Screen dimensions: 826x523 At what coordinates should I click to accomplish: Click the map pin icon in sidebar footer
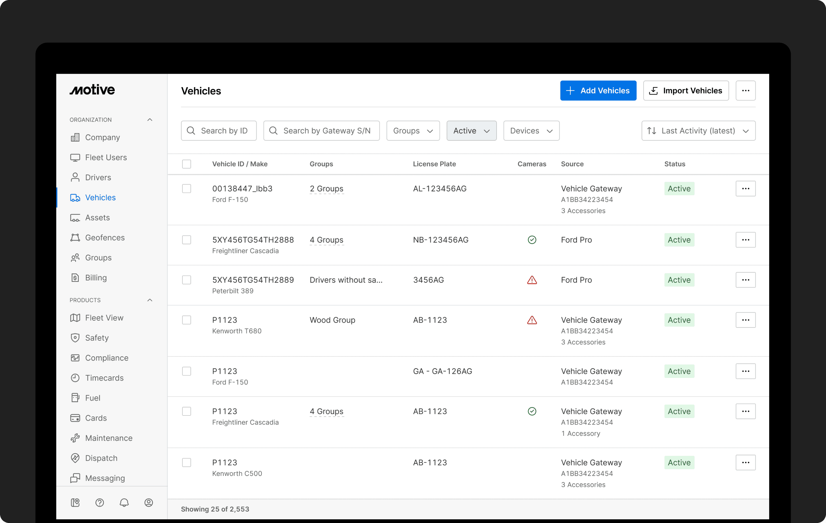(75, 502)
